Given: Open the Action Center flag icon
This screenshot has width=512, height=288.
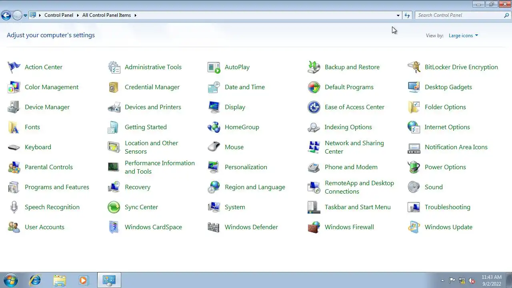Looking at the screenshot, I should (14, 67).
